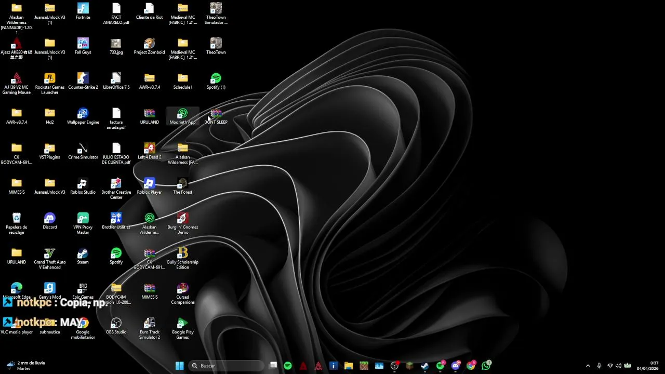Open Grand Theft Auto V Enhanced shortcut

click(50, 258)
